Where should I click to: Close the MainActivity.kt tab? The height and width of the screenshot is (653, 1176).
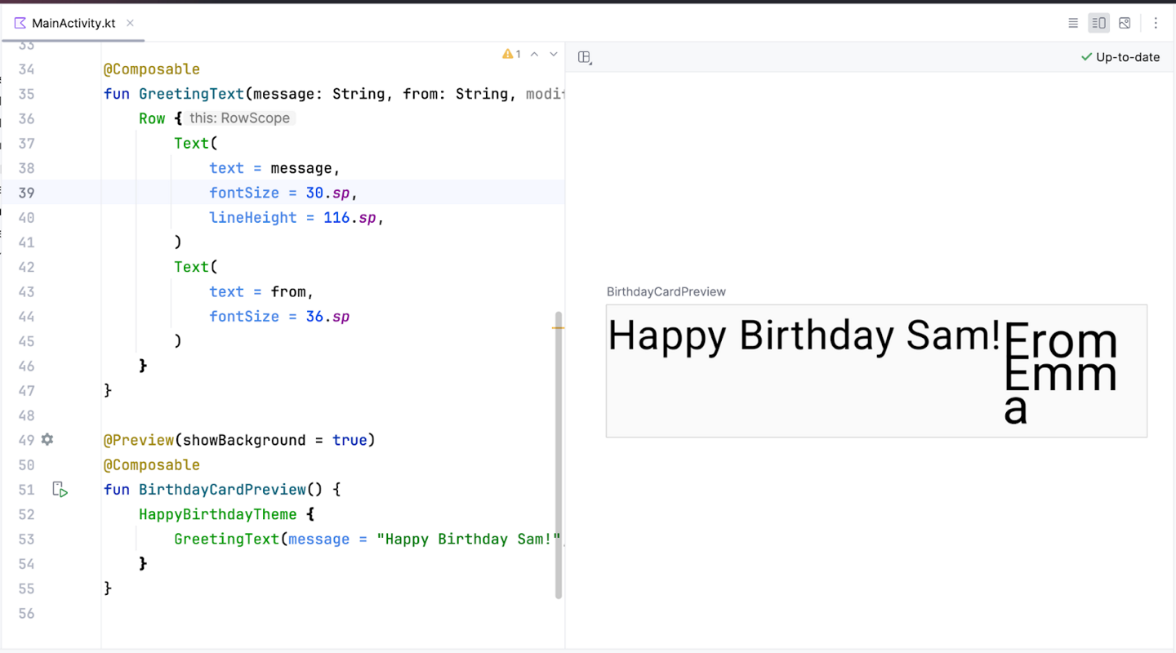coord(130,24)
